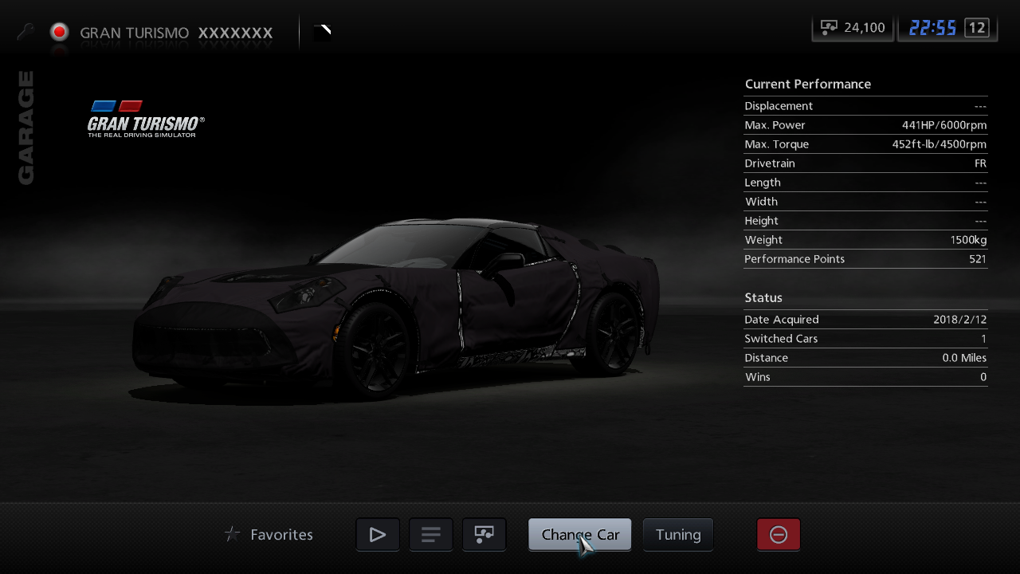The image size is (1020, 574).
Task: Click the loading spinner icon in top bar
Action: (322, 33)
